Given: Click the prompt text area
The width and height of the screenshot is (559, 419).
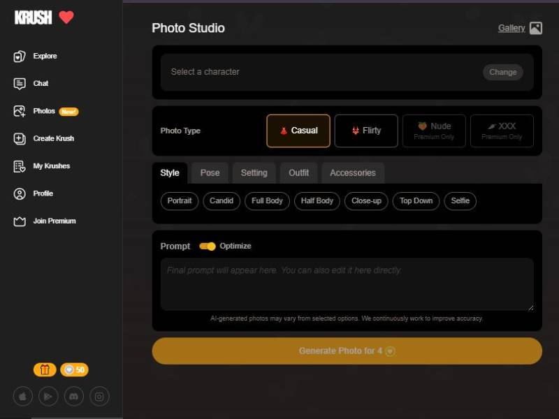Looking at the screenshot, I should click(347, 284).
